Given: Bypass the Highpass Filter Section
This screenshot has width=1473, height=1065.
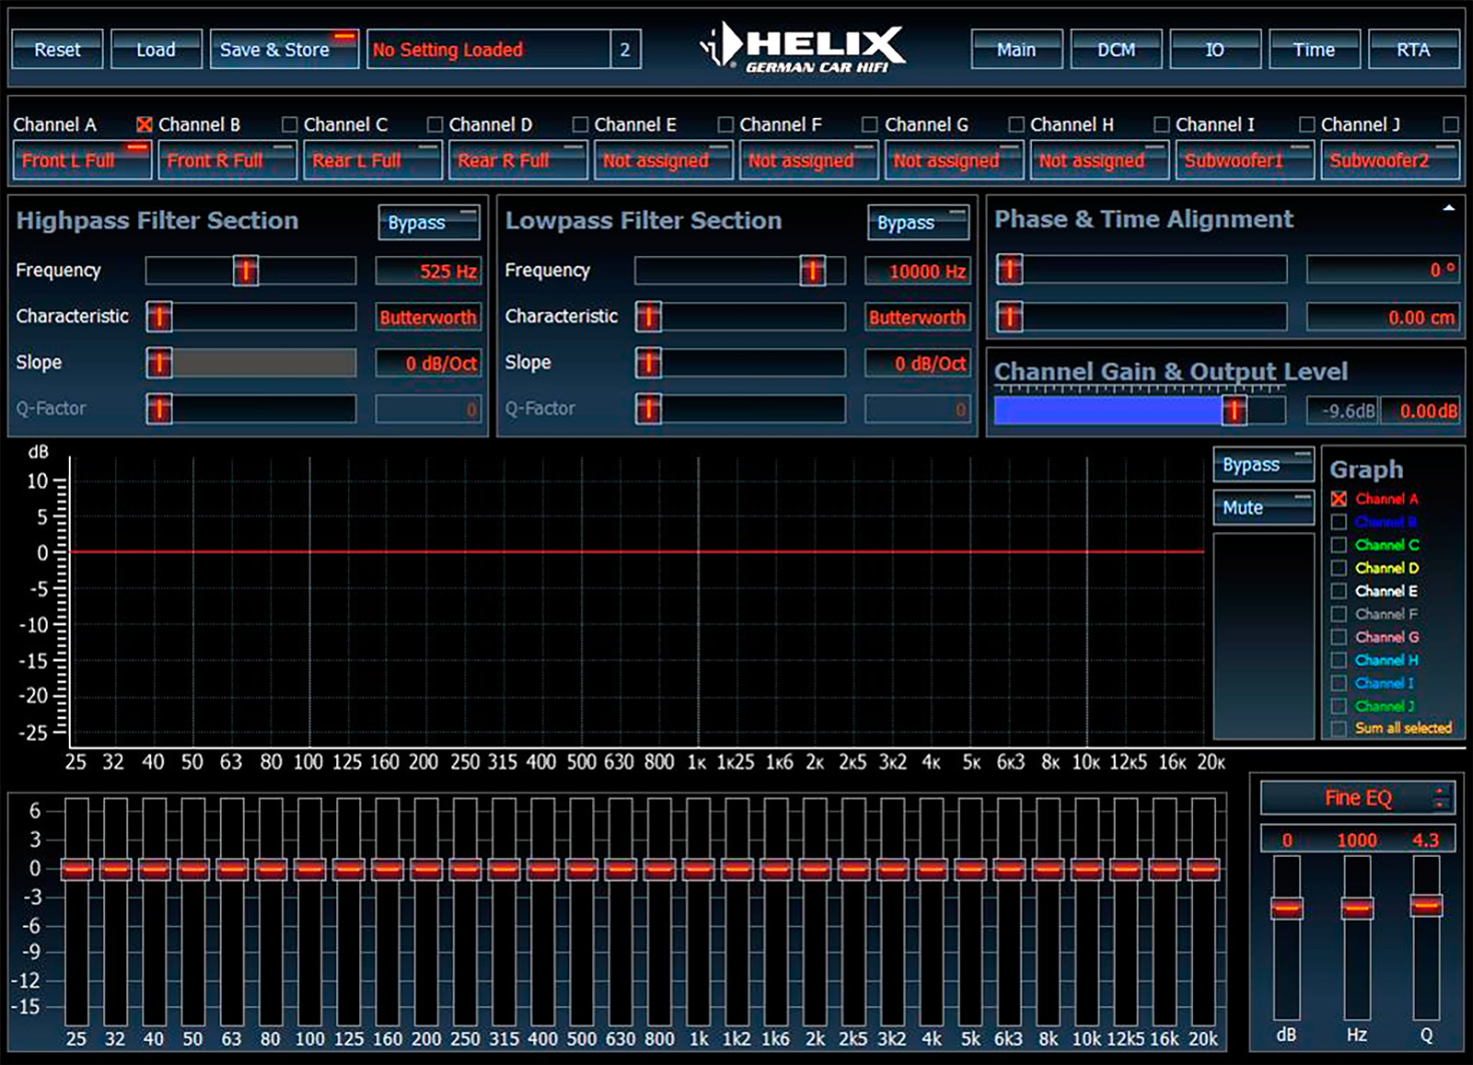Looking at the screenshot, I should click(428, 223).
